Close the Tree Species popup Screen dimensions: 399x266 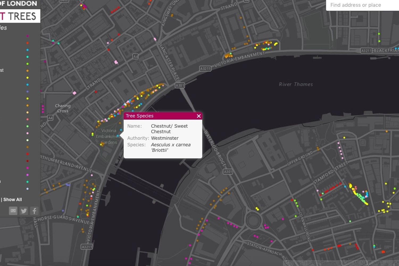198,116
